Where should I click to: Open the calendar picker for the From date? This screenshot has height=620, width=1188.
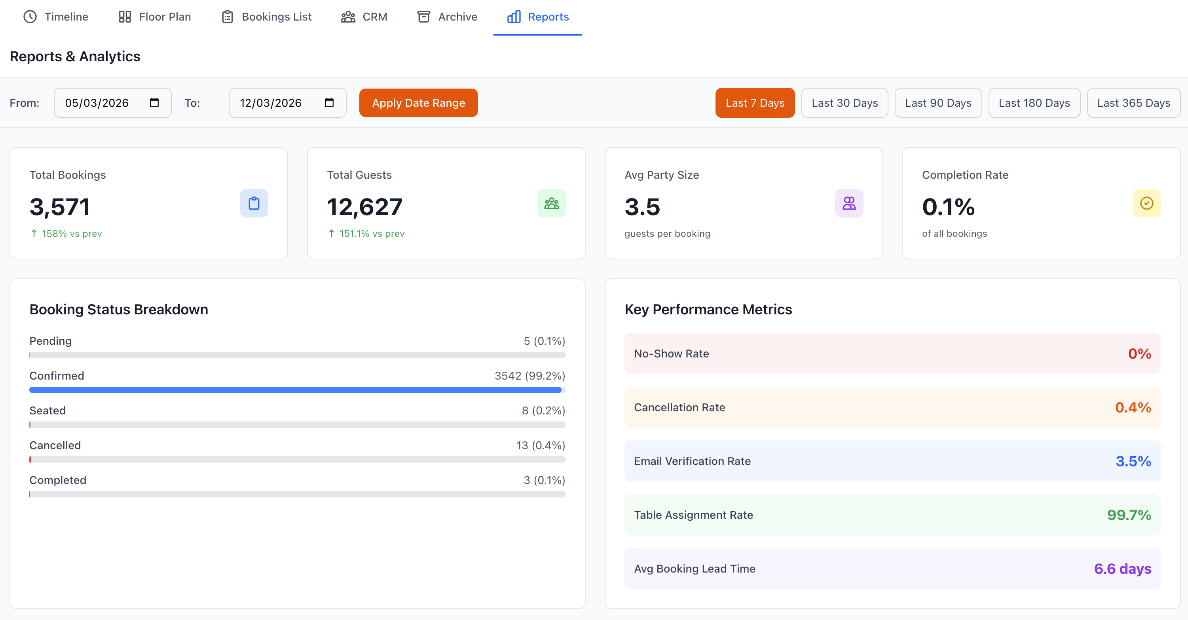(x=155, y=103)
